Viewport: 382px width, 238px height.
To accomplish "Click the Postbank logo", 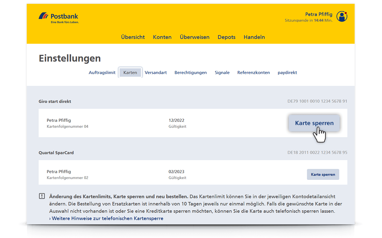I will coord(59,17).
